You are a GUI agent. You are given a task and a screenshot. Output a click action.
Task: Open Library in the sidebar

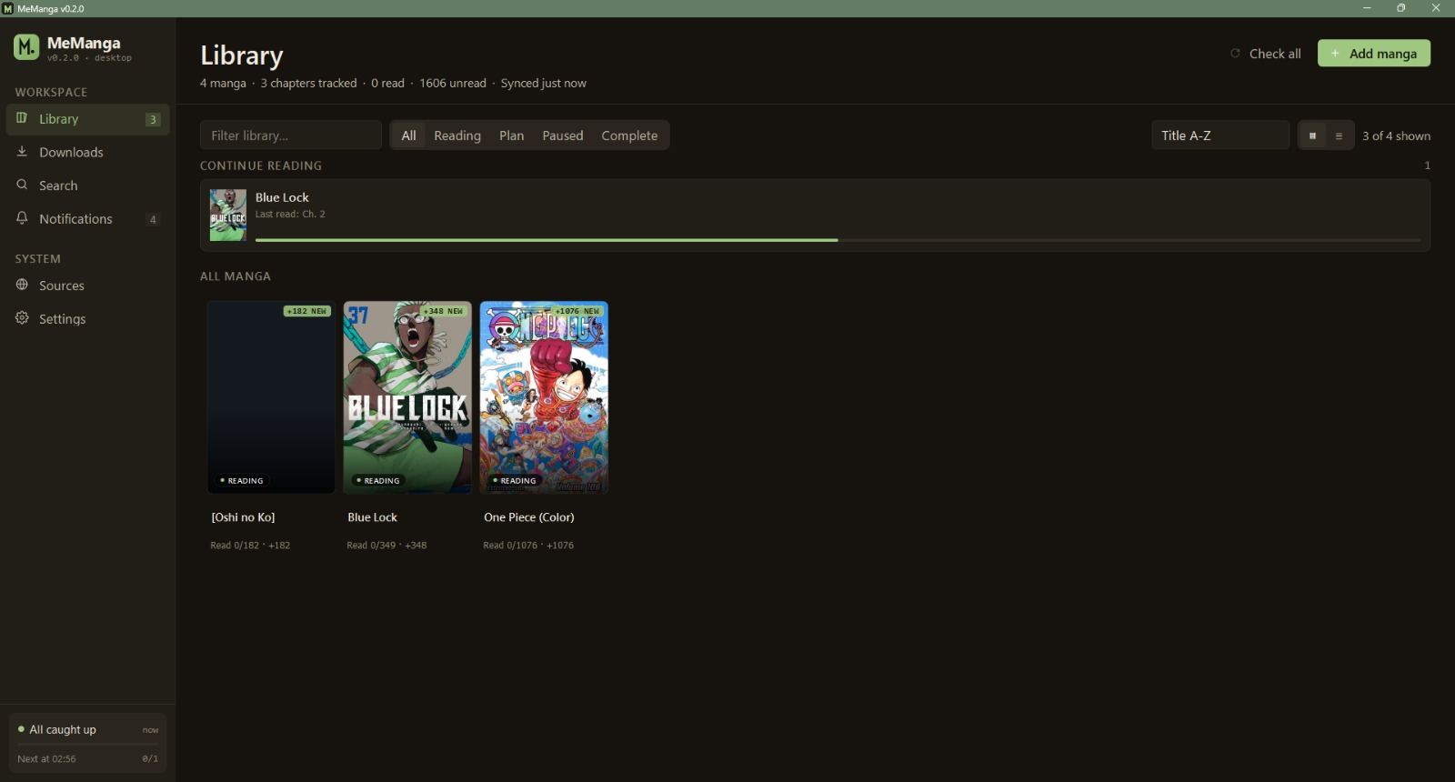(88, 119)
